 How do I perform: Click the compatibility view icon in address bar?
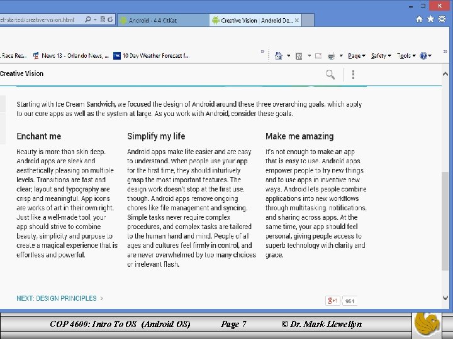coord(103,19)
